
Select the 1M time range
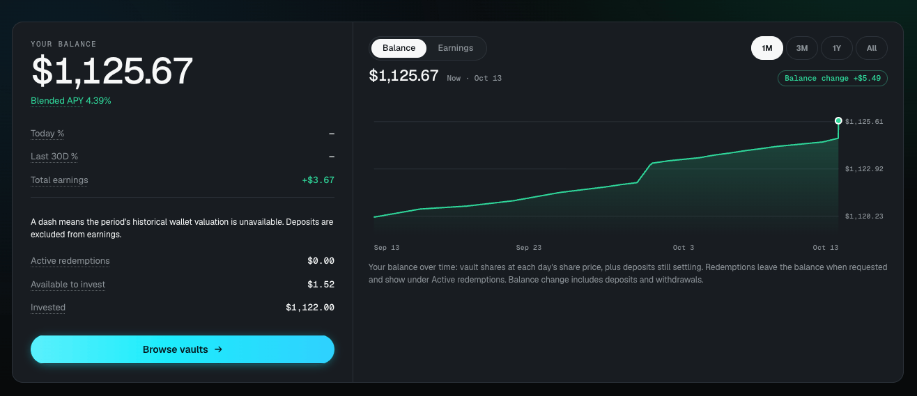[767, 48]
